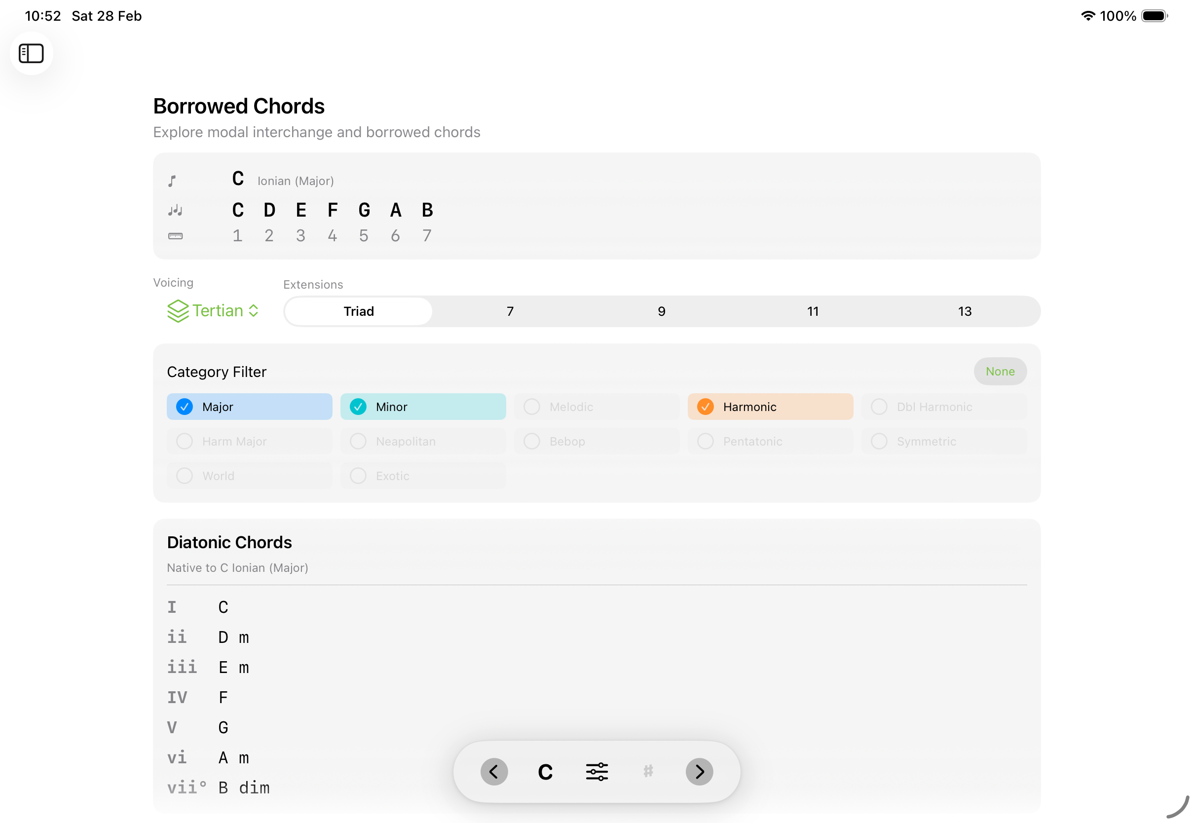
Task: Click the next key arrow button
Action: 699,771
